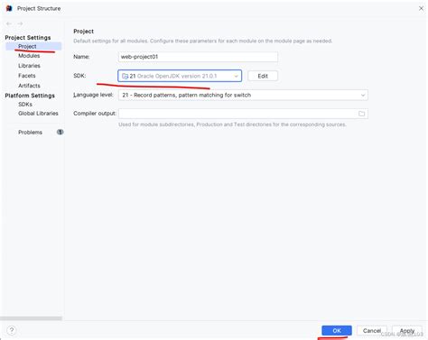Viewport: 428px width, 340px height.
Task: Close the Project Structure dialog
Action: (x=421, y=8)
